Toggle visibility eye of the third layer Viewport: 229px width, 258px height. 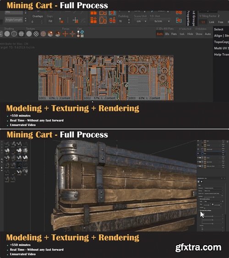(198, 149)
